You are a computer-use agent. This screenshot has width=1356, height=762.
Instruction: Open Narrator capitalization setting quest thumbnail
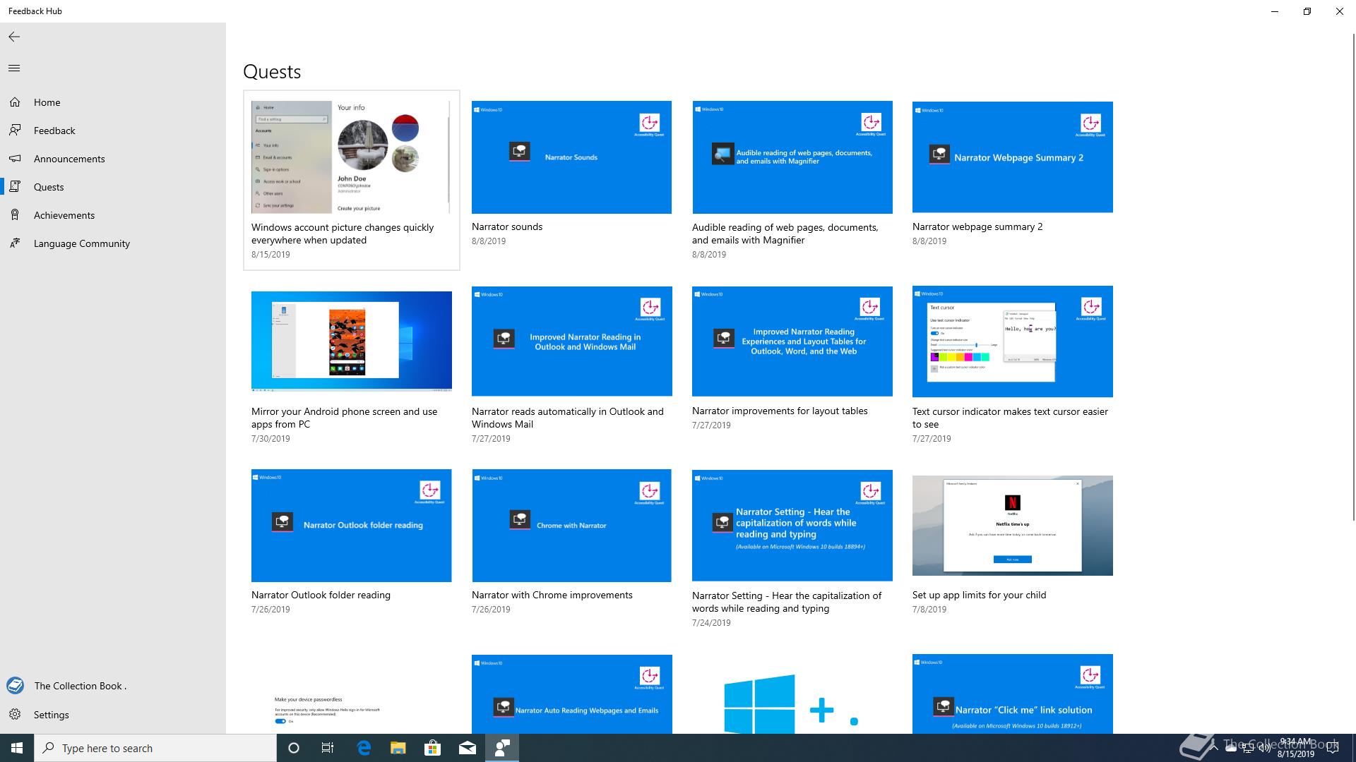coord(792,526)
